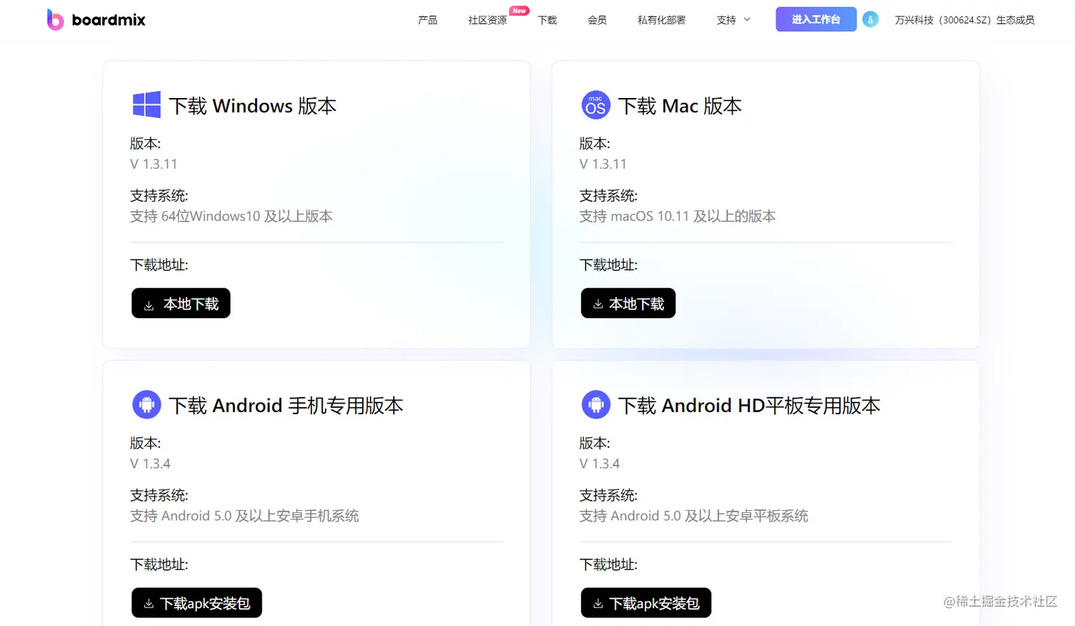The height and width of the screenshot is (626, 1075).
Task: Click the download arrow on Android apk button
Action: point(149,603)
